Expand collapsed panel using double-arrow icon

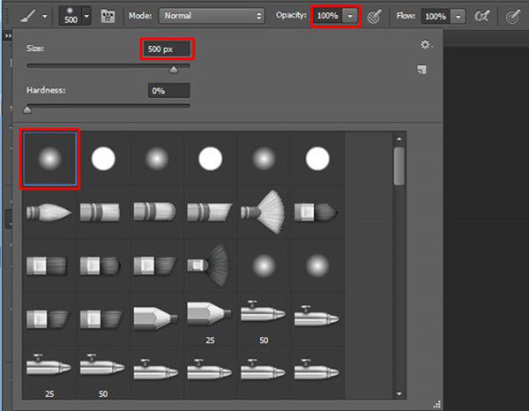(8, 36)
